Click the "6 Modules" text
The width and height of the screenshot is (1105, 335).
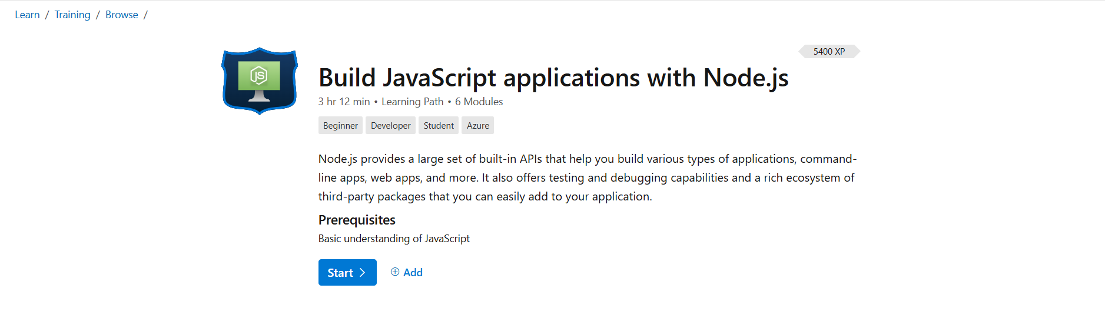tap(479, 102)
